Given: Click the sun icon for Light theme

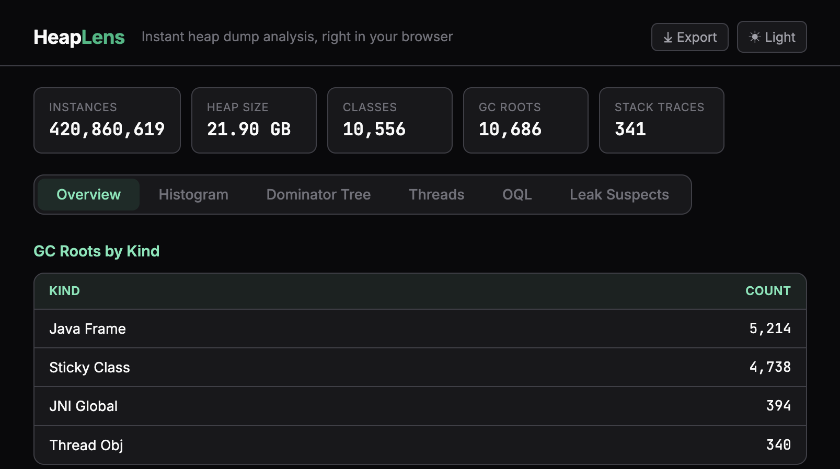Looking at the screenshot, I should (x=754, y=37).
